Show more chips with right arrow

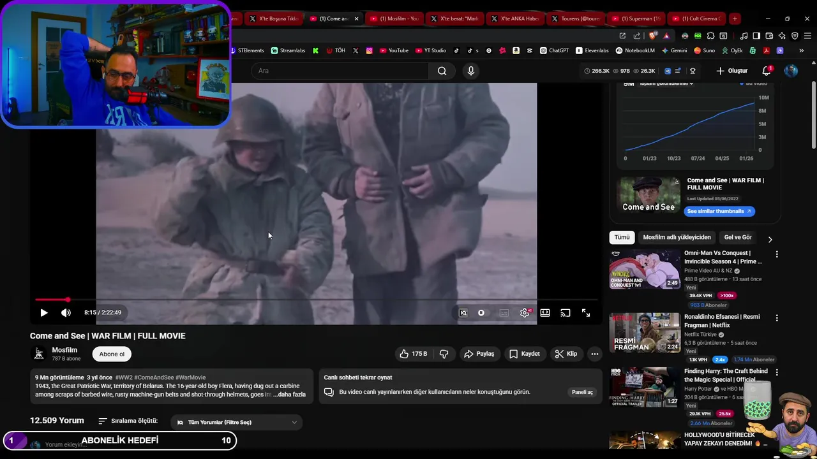[770, 240]
